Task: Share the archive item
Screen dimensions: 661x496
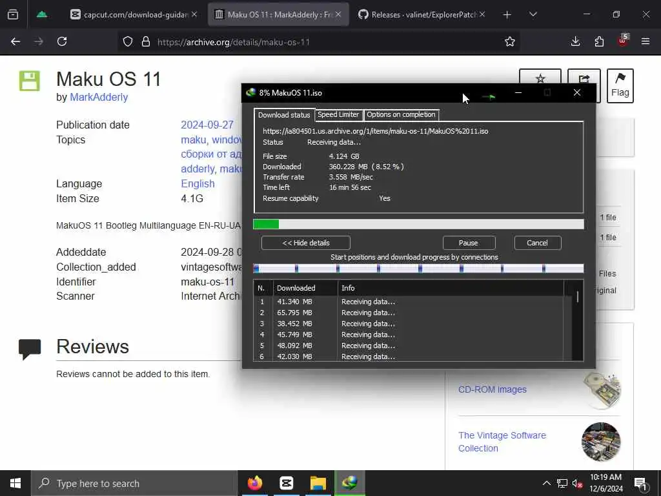Action: [x=584, y=77]
